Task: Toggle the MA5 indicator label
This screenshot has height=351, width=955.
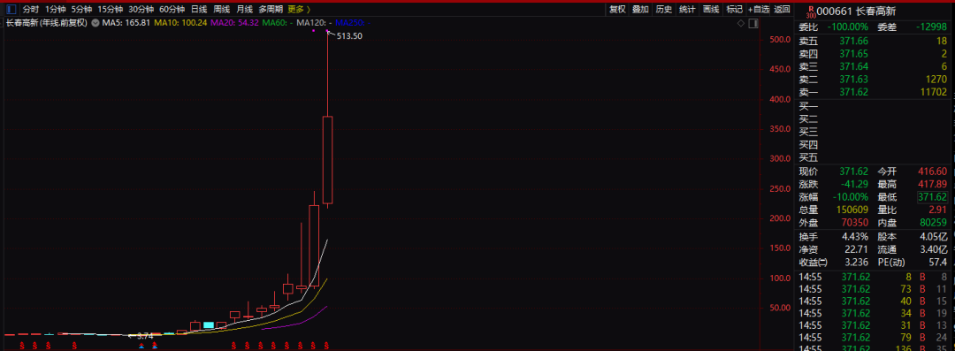Action: pyautogui.click(x=126, y=23)
